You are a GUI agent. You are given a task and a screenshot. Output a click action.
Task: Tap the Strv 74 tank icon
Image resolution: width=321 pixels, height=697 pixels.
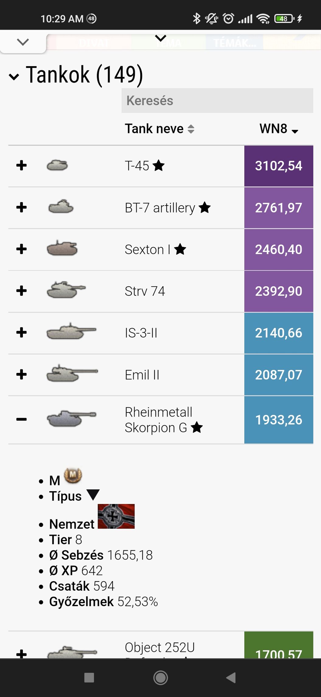point(66,290)
